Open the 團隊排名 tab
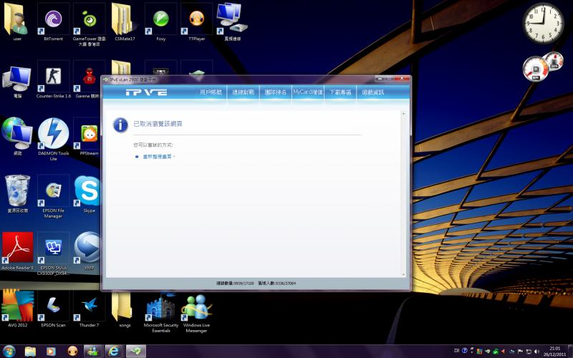This screenshot has width=573, height=358. (276, 92)
